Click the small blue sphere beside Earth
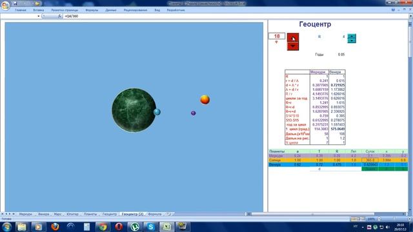 pyautogui.click(x=157, y=111)
